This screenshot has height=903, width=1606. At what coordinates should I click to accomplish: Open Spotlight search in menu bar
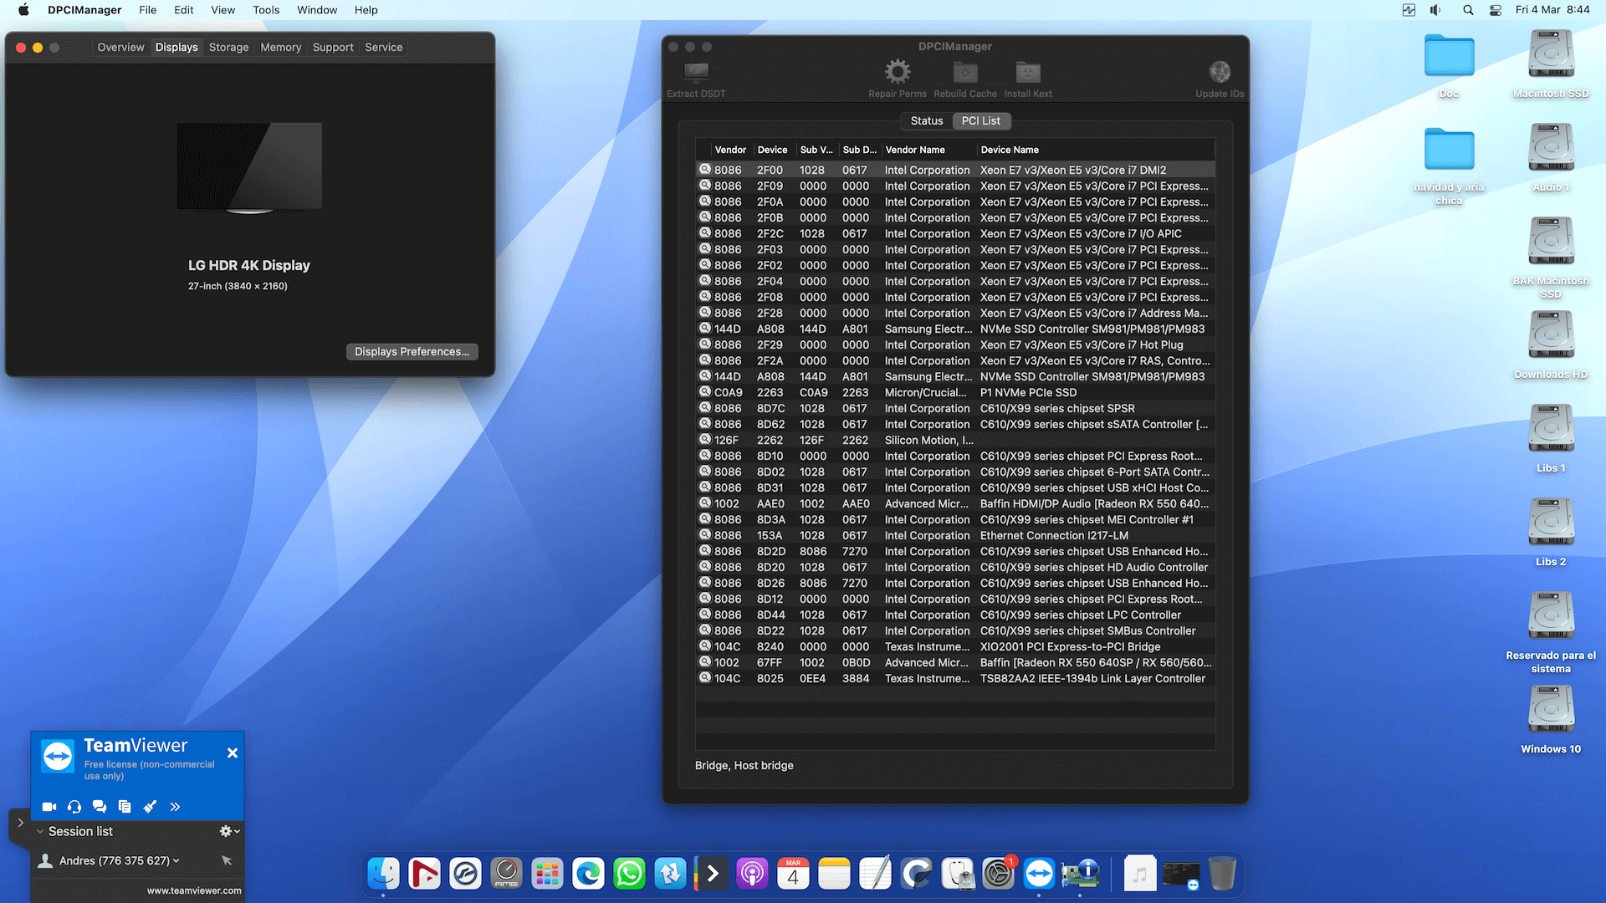1468,10
